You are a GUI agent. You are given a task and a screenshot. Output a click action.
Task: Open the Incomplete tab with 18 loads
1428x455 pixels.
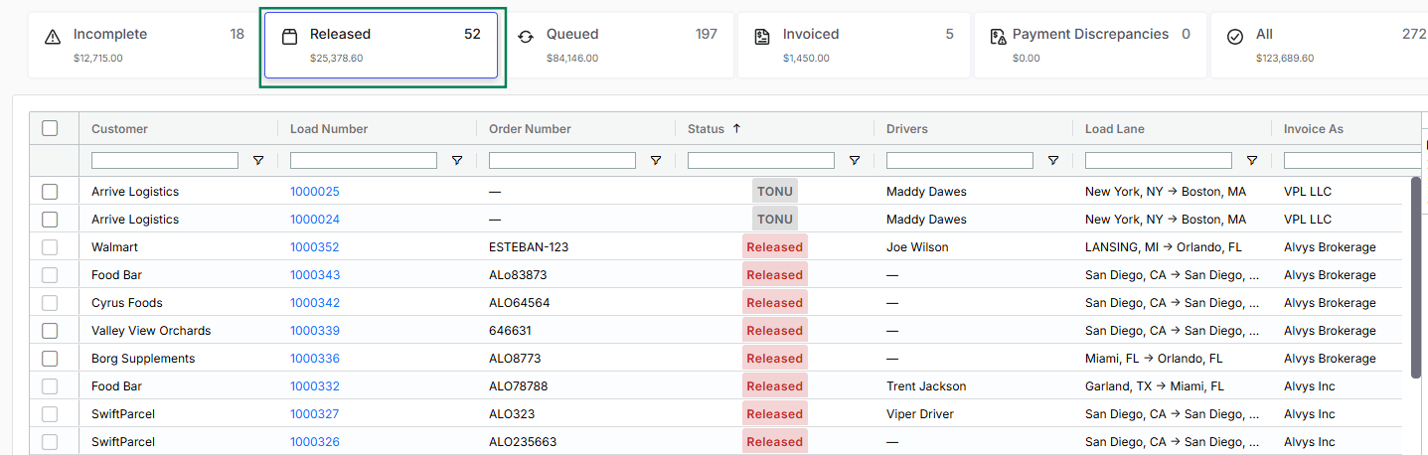tap(145, 45)
